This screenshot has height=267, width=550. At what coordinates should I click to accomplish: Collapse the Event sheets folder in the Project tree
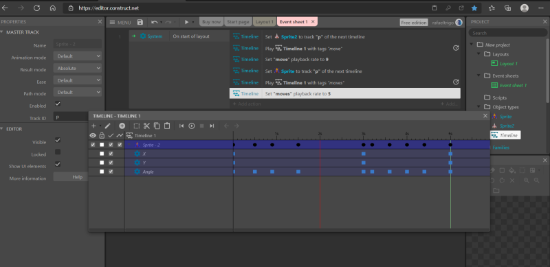pos(479,76)
